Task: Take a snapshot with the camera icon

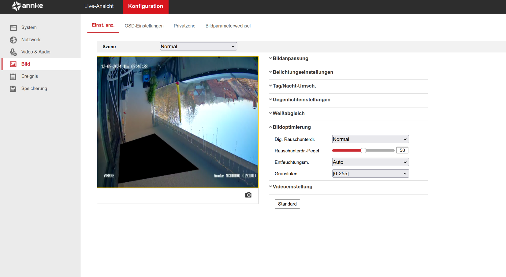Action: (248, 195)
